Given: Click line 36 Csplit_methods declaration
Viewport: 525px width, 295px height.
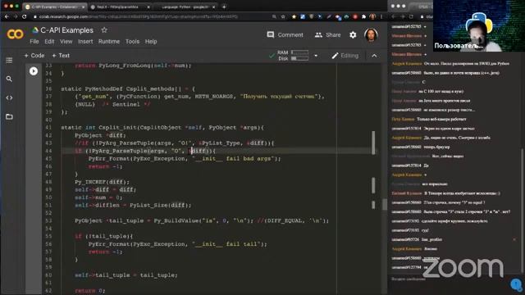Looking at the screenshot, I should coord(128,88).
